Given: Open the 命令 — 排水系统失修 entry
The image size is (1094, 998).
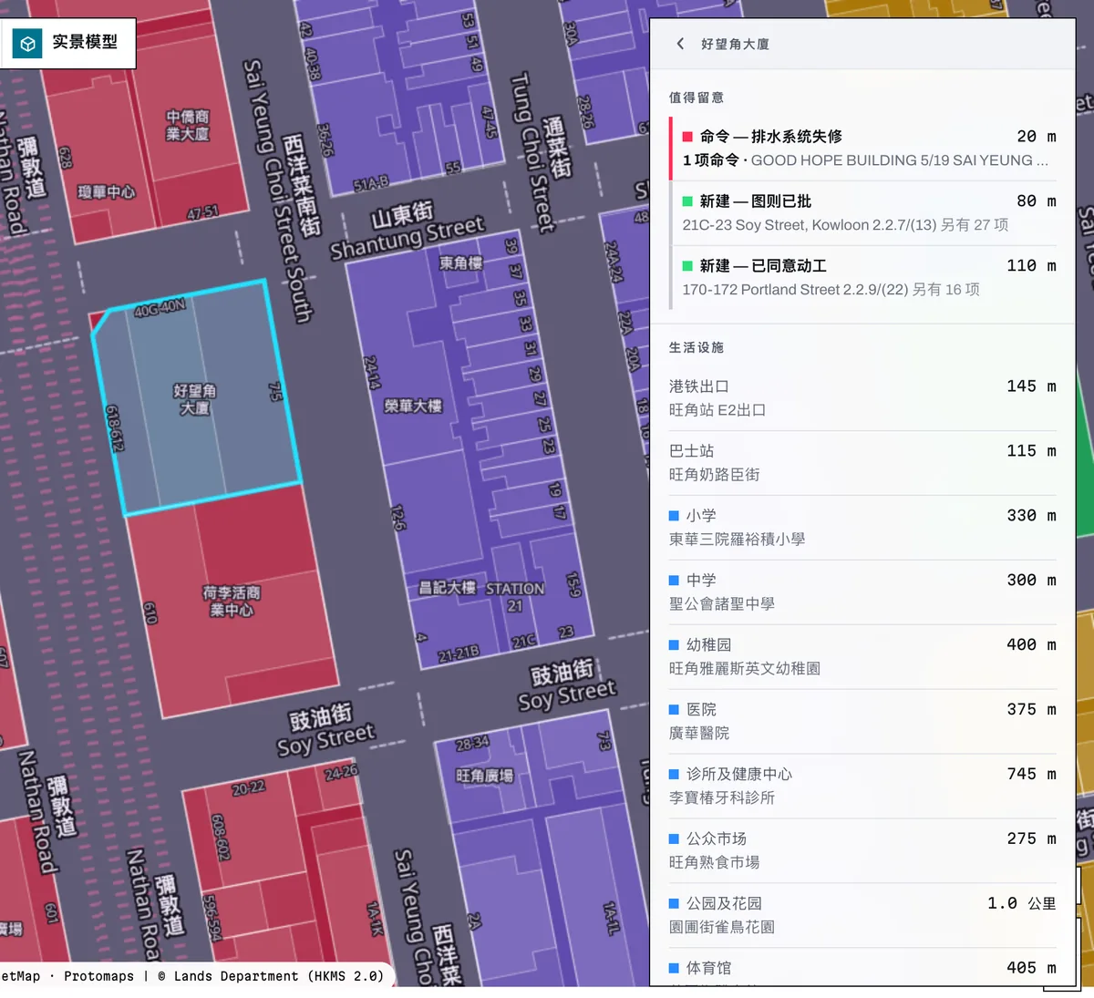Looking at the screenshot, I should tap(862, 149).
